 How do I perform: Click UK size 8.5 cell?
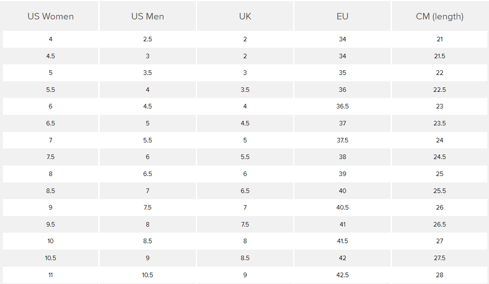coord(245,258)
